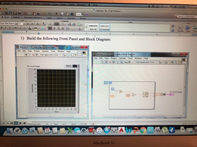Toggle Align Text Right
The image size is (197, 147).
59,29
